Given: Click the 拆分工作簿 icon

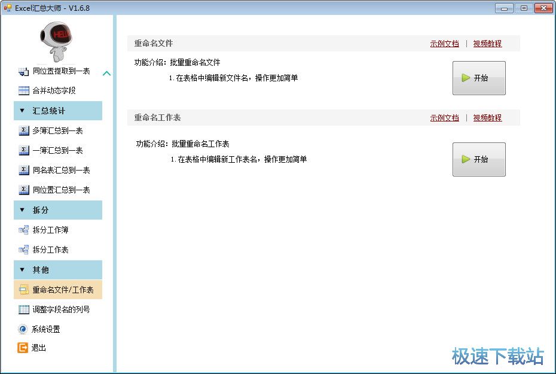Looking at the screenshot, I should tap(23, 230).
